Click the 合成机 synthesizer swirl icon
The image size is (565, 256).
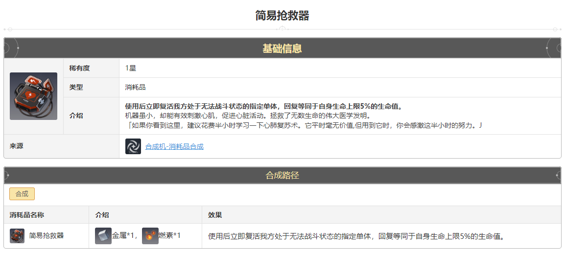133,146
